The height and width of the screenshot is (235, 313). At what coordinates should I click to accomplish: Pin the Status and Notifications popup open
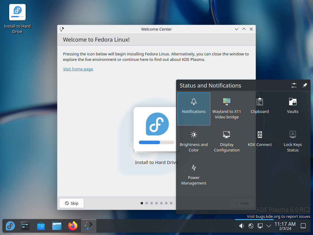[305, 85]
